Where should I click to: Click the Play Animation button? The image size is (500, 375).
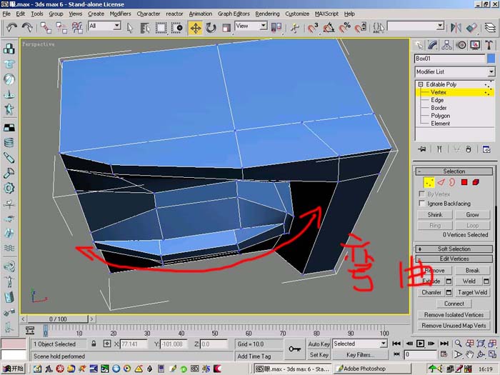pyautogui.click(x=420, y=344)
